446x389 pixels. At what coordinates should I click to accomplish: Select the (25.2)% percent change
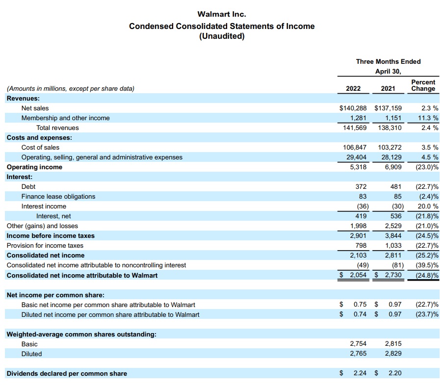point(427,256)
